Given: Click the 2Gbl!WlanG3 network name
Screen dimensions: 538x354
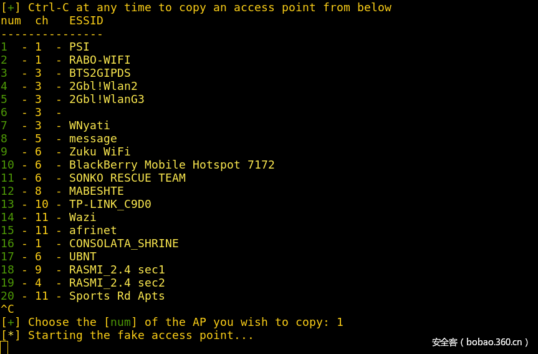Looking at the screenshot, I should [x=107, y=99].
